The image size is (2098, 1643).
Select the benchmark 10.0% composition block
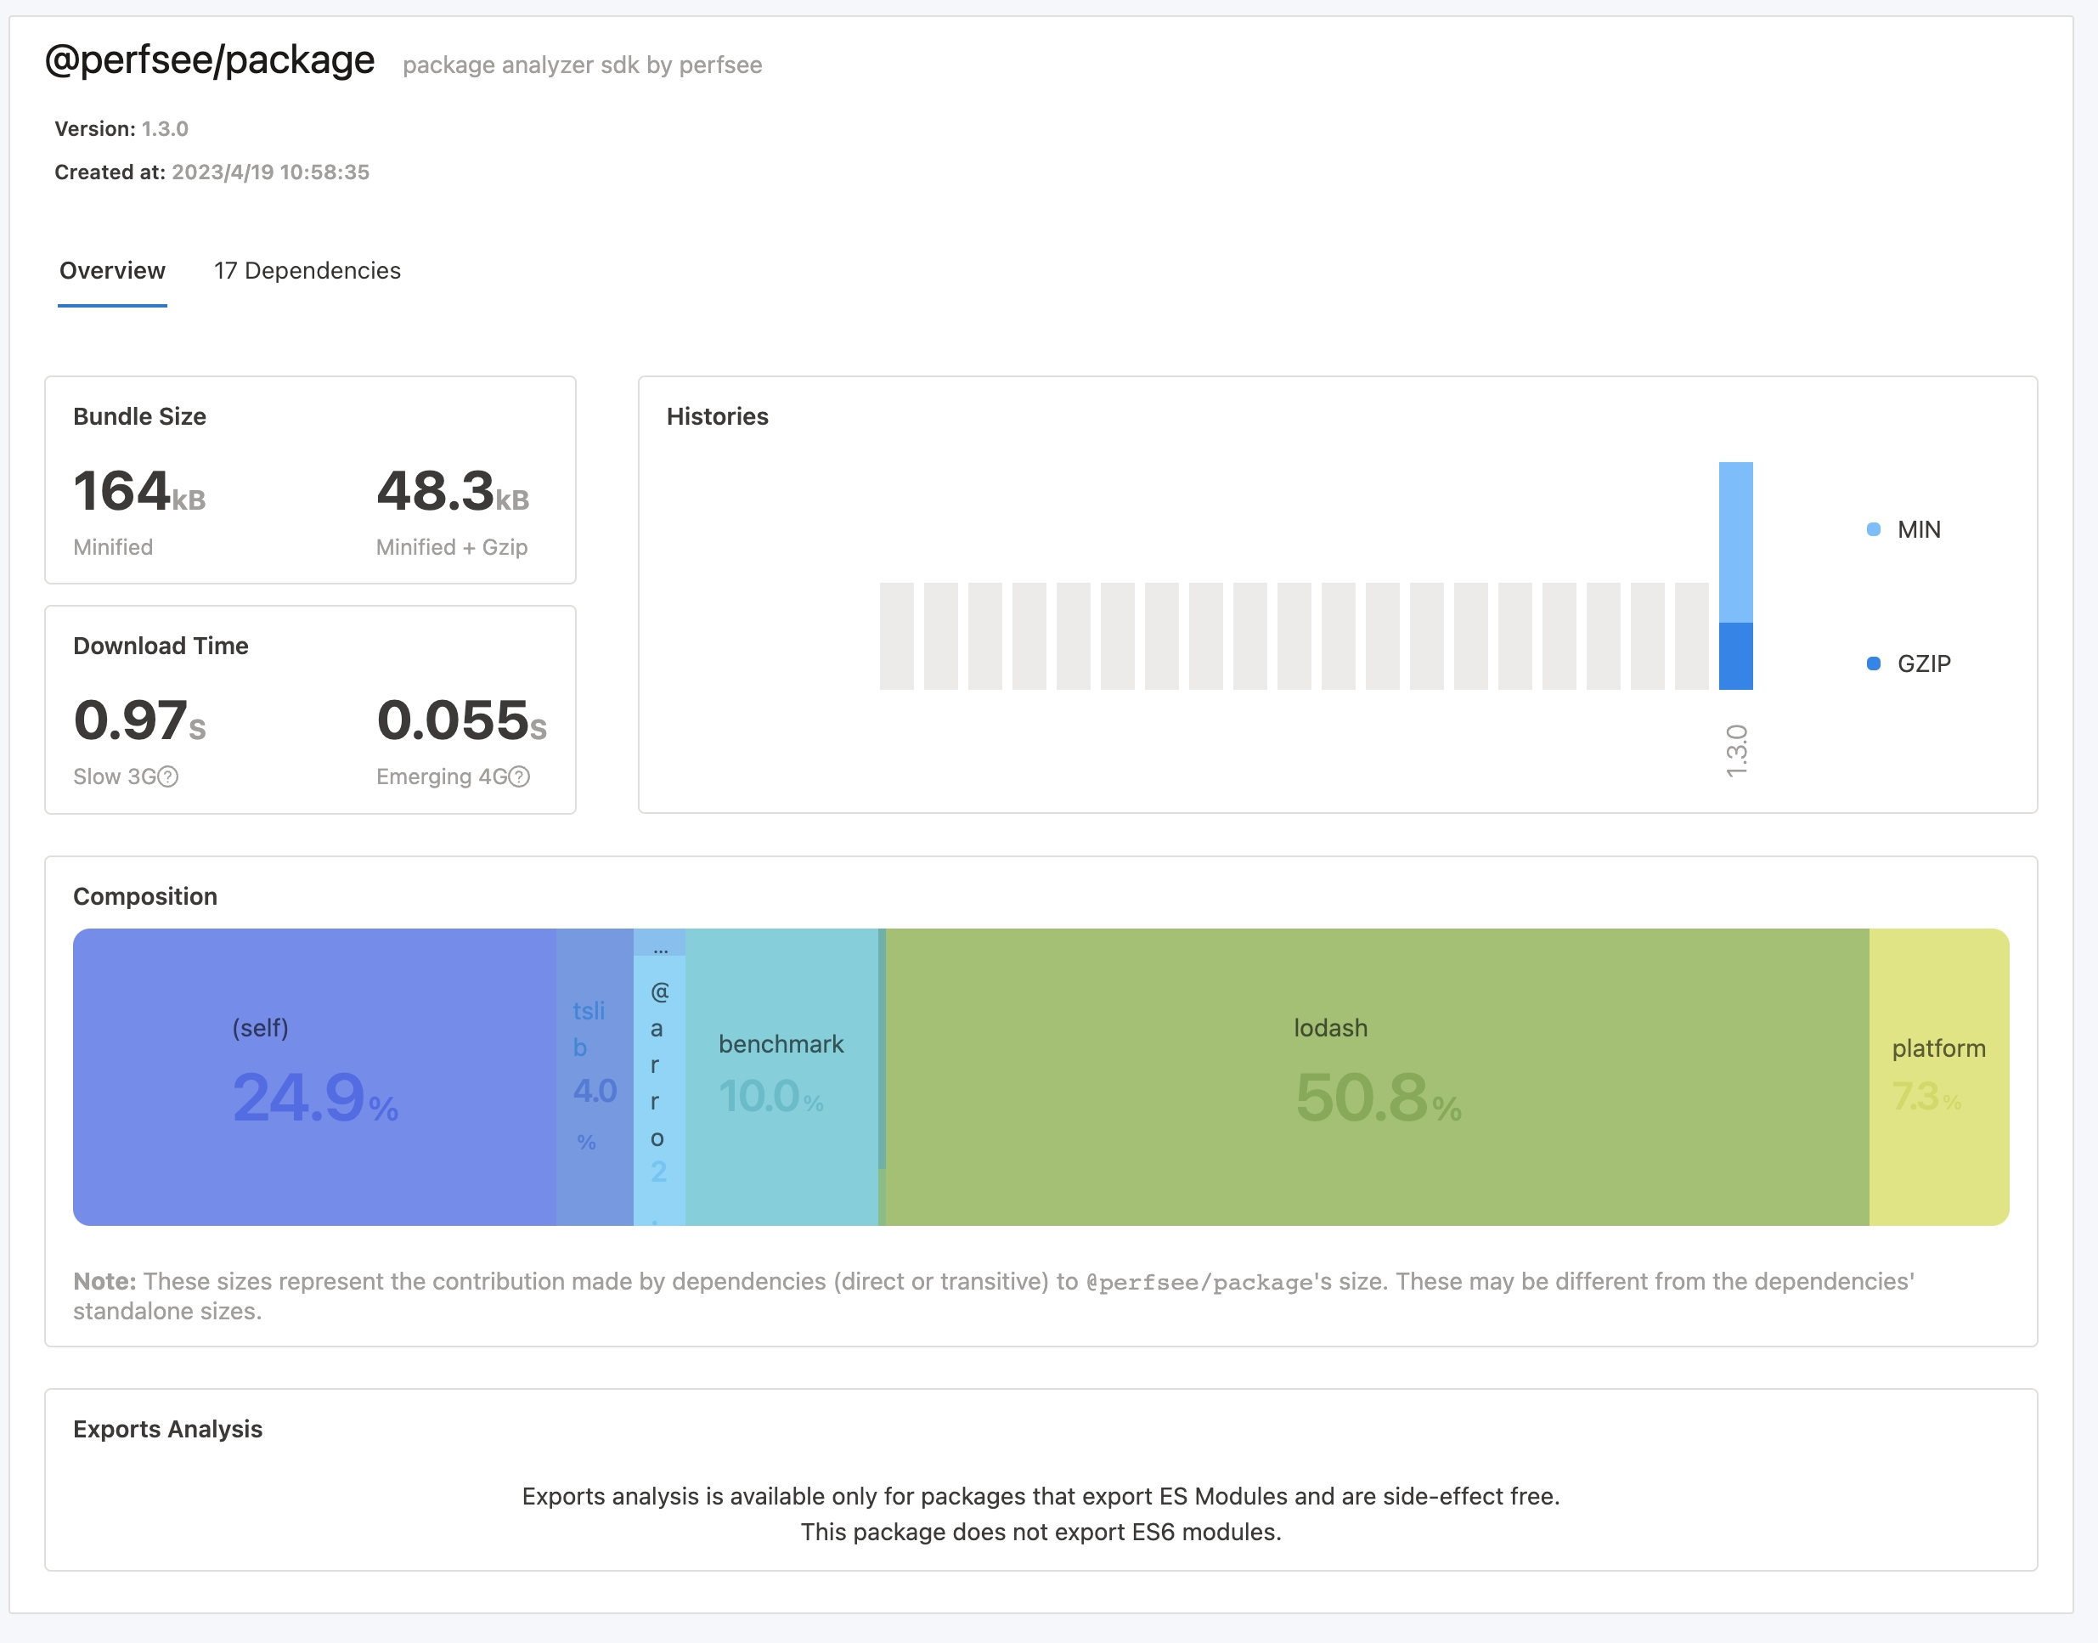(781, 1076)
